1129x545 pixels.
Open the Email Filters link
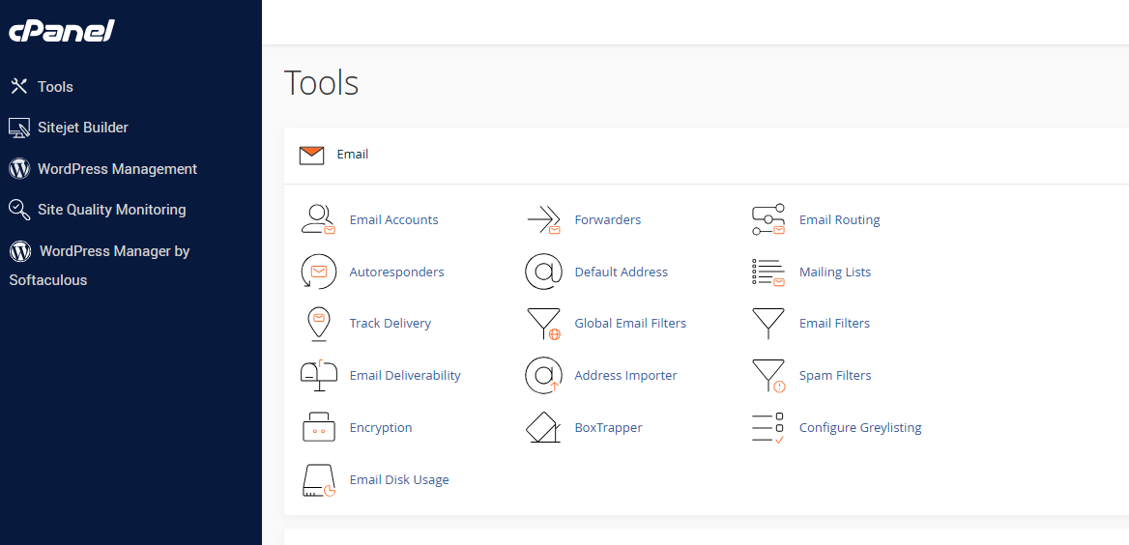834,324
